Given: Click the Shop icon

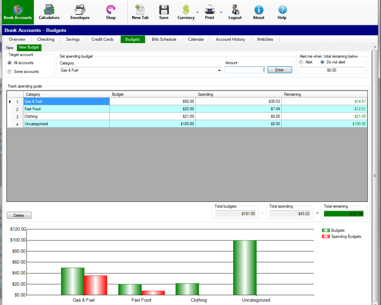Looking at the screenshot, I should (111, 12).
